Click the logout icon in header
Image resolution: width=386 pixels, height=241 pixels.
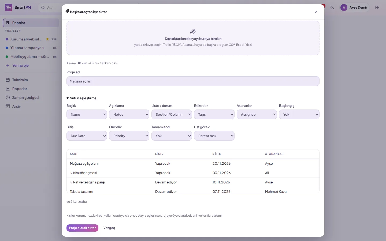pyautogui.click(x=377, y=7)
